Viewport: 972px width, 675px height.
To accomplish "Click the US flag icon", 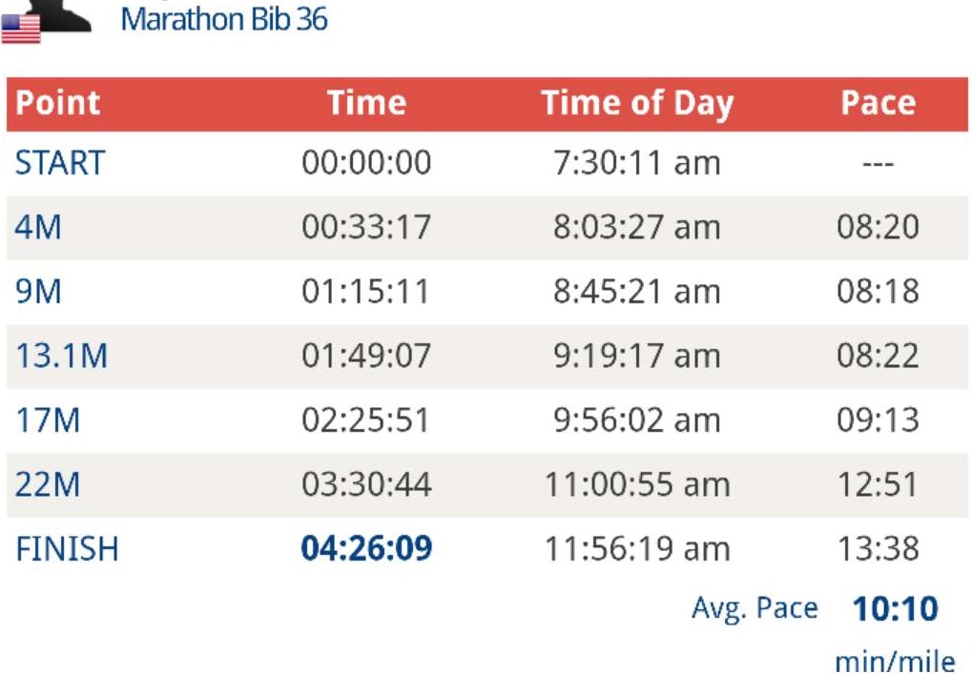I will tap(21, 29).
